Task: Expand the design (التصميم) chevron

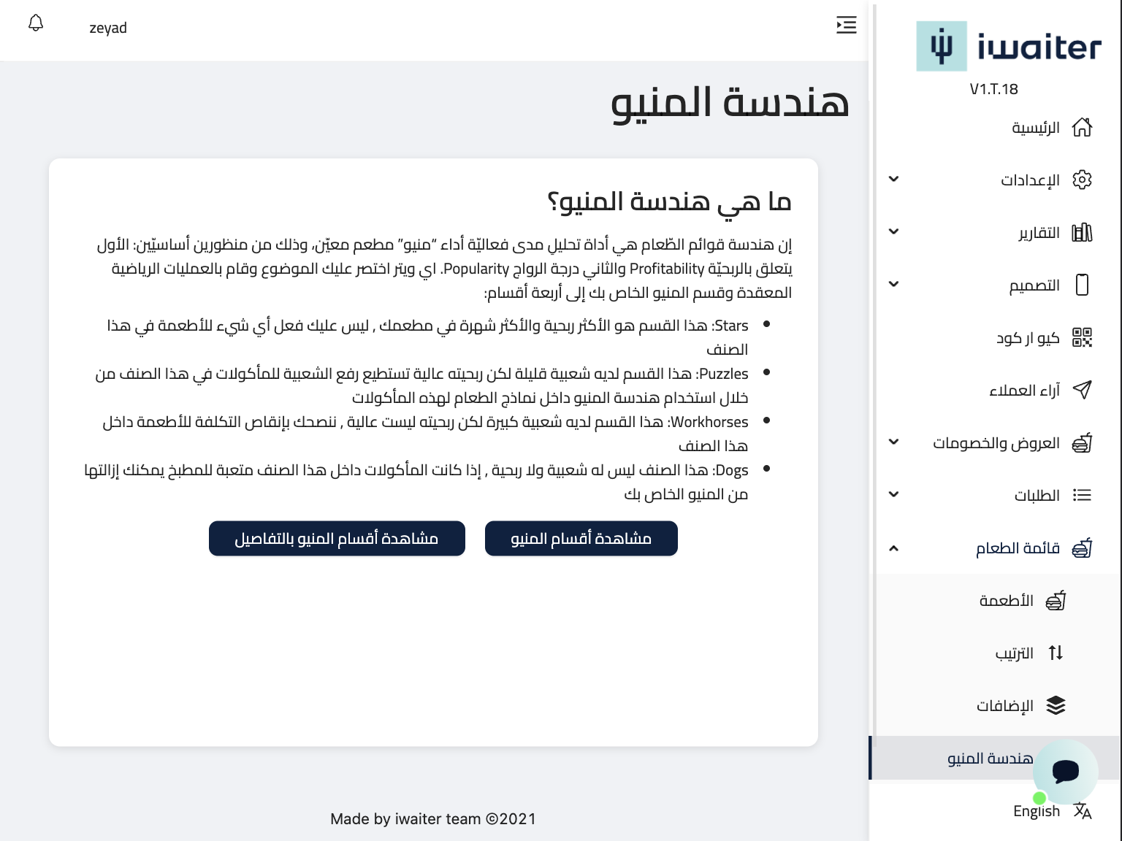Action: point(893,285)
